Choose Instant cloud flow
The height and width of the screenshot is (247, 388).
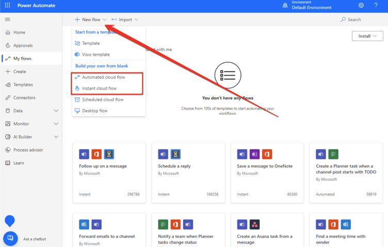pyautogui.click(x=109, y=89)
